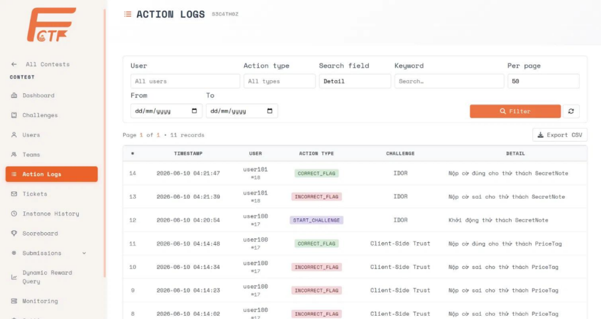The image size is (601, 319).
Task: Click CORRECT_FLAG badge in row 14
Action: pyautogui.click(x=316, y=173)
